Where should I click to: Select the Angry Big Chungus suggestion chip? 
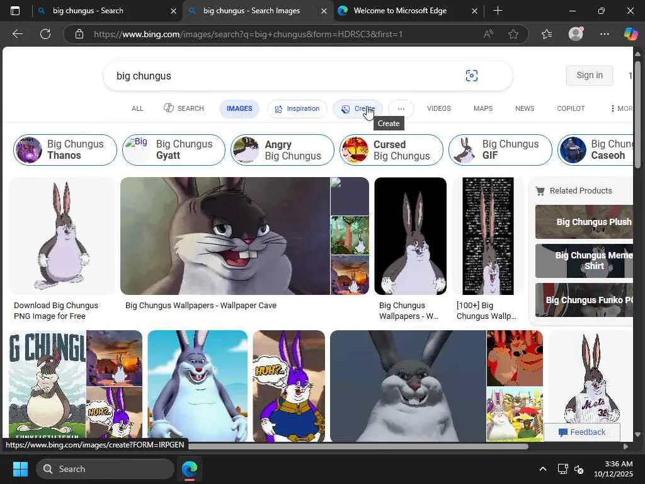(282, 150)
